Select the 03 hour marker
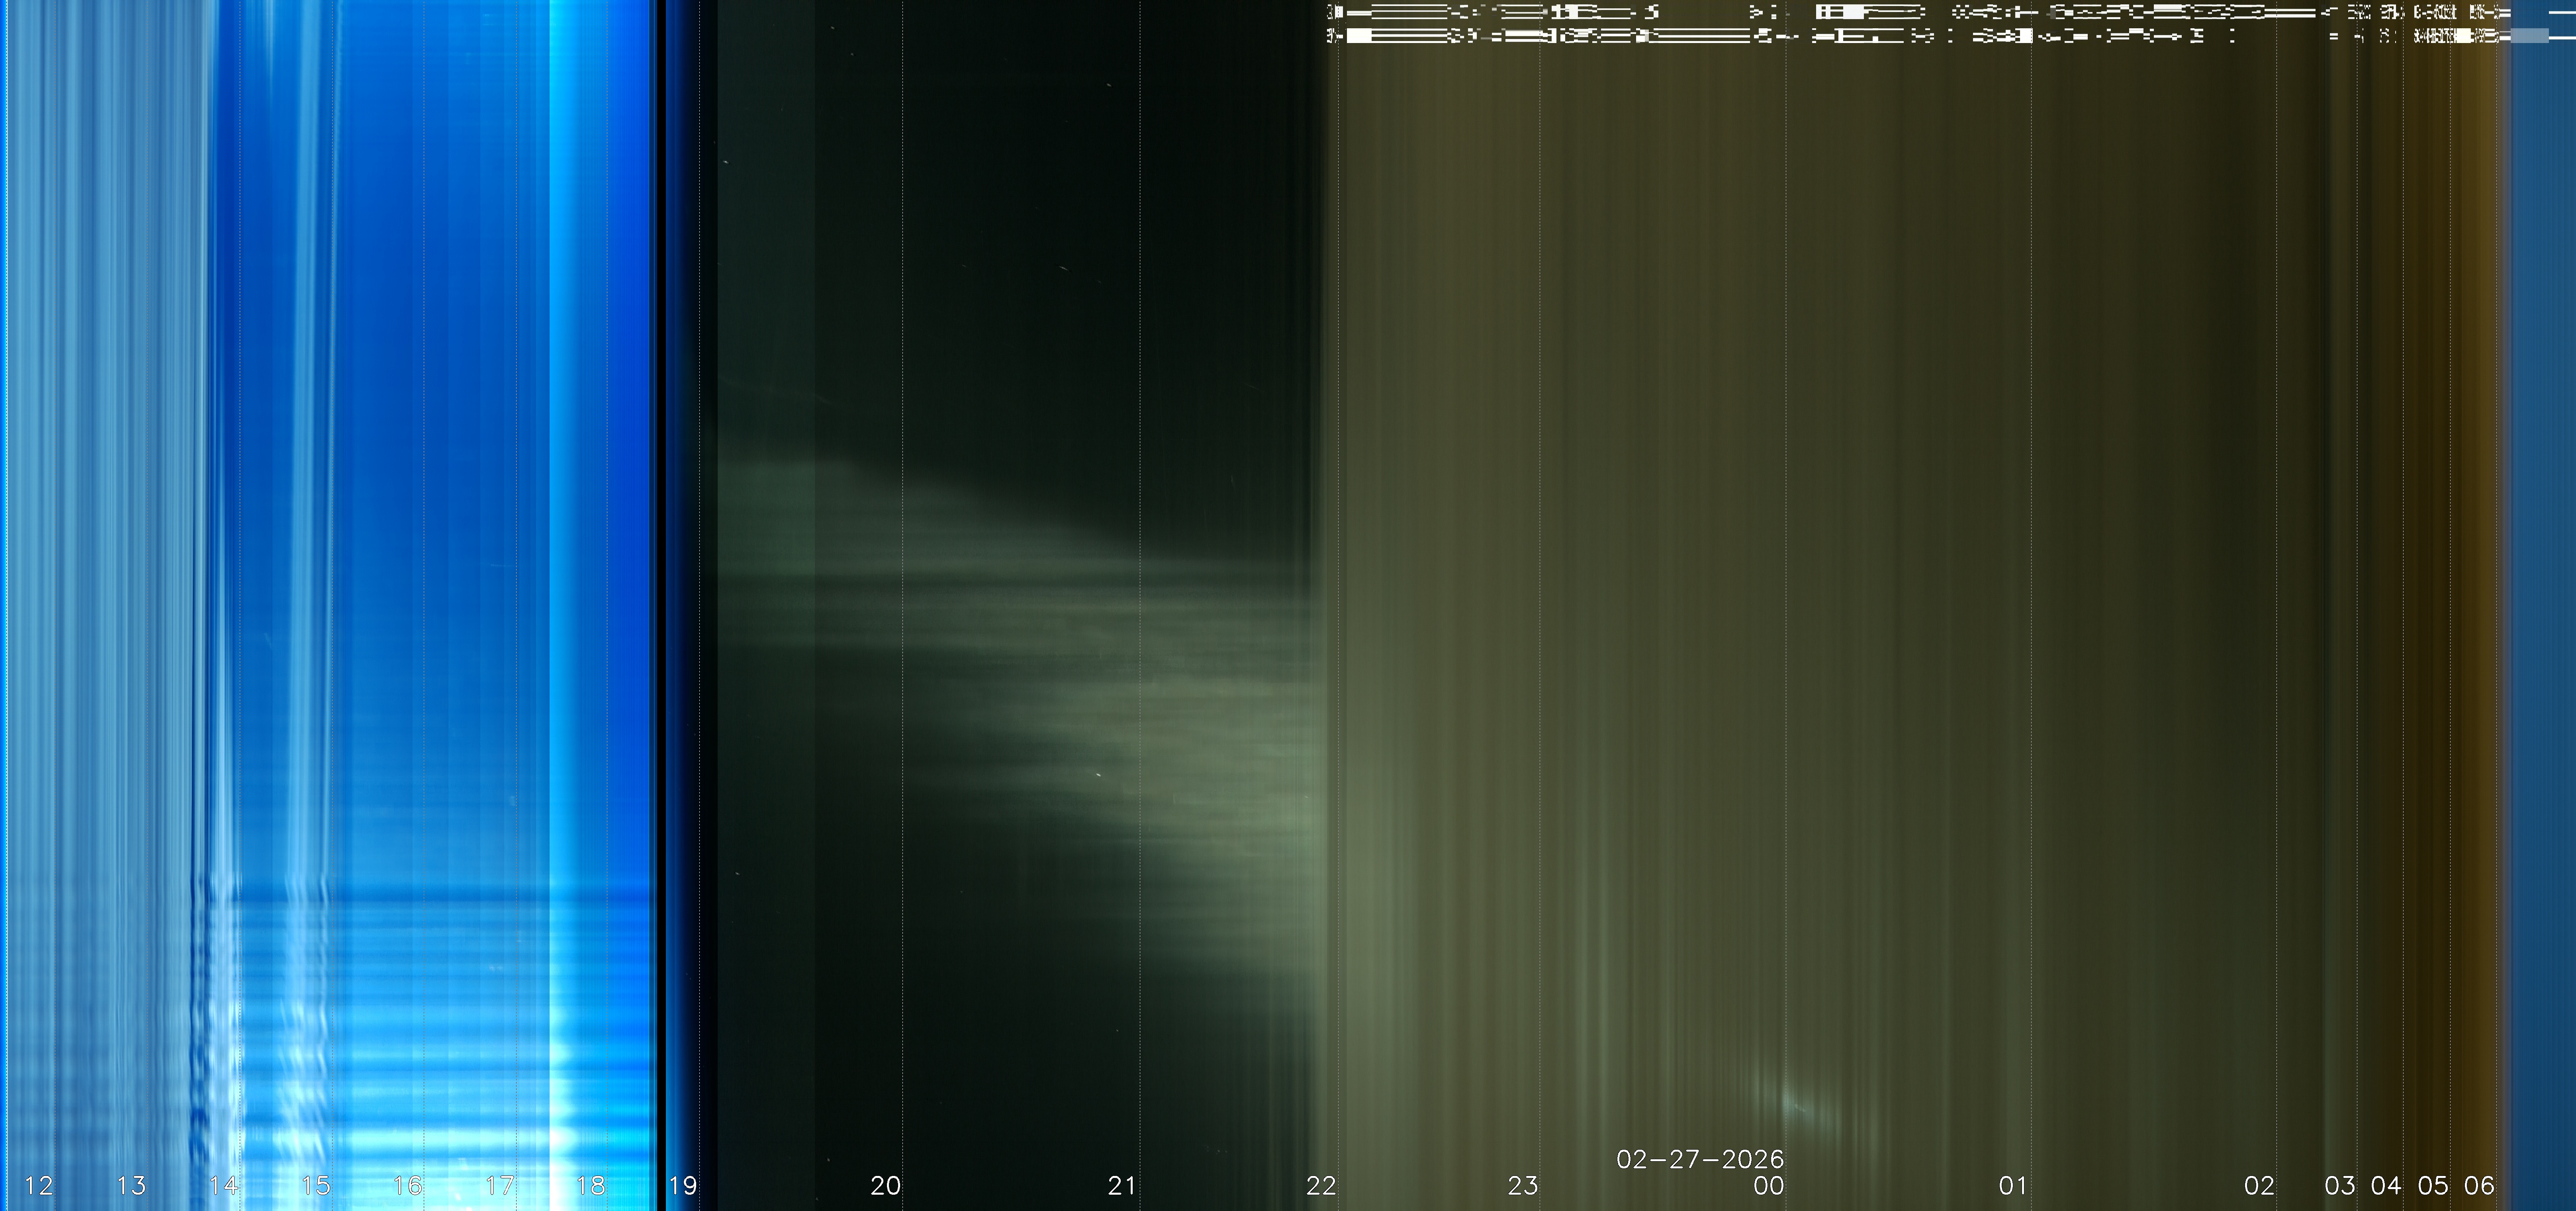The height and width of the screenshot is (1211, 2576). 2340,1186
